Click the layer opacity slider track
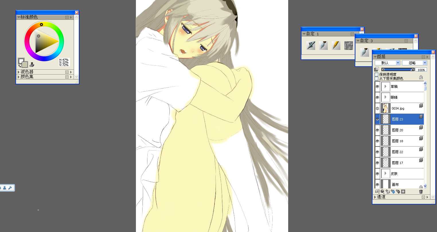The width and height of the screenshot is (437, 232). tap(398, 69)
